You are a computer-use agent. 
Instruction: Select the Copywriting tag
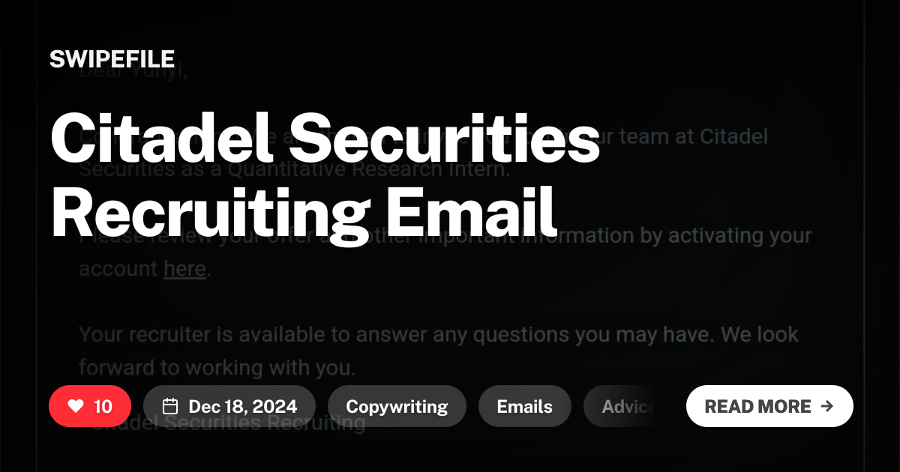pos(397,406)
